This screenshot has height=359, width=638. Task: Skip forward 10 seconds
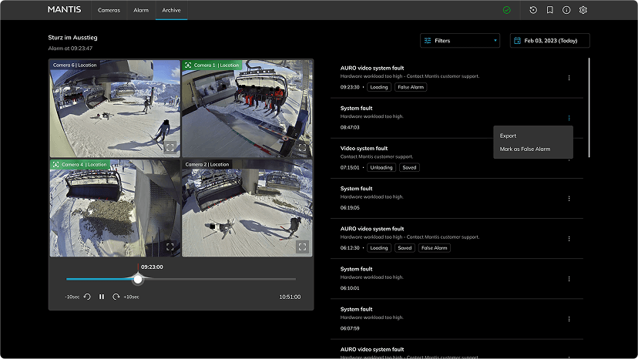[116, 297]
